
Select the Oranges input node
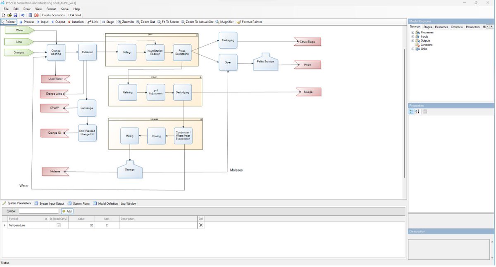coord(19,52)
